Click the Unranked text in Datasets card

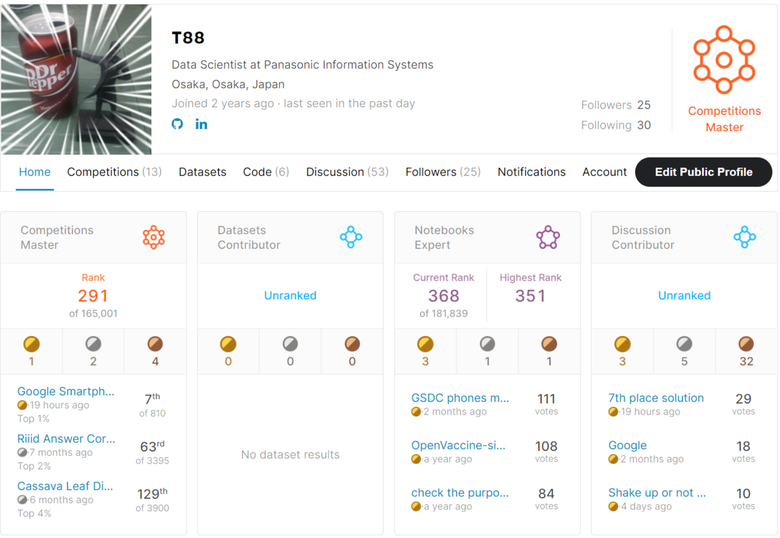[x=291, y=296]
